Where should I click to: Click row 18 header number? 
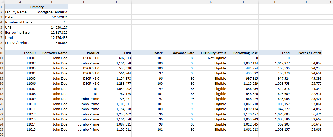point(2,94)
